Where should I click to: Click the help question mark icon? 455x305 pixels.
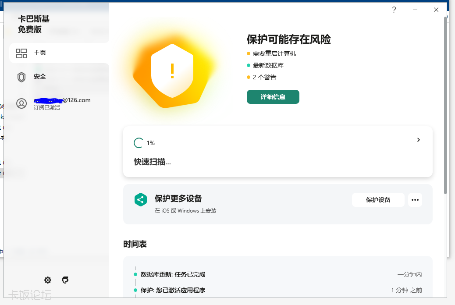point(394,10)
